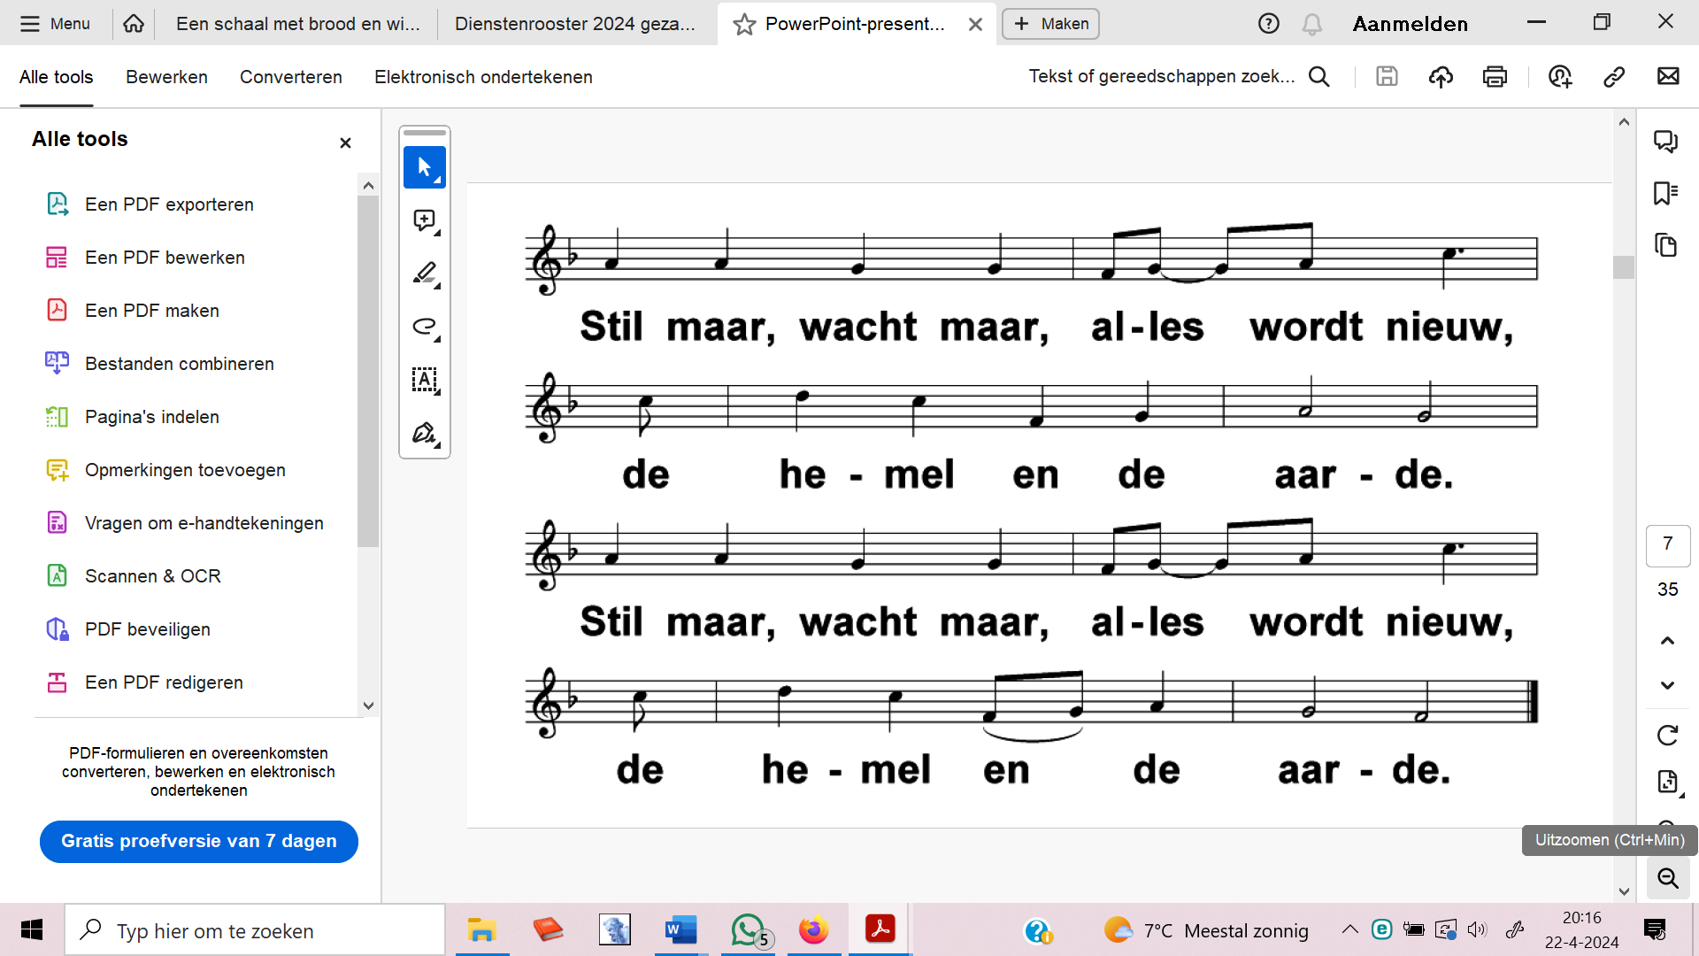Viewport: 1699px width, 956px height.
Task: Click the email envelope icon
Action: coord(1668,77)
